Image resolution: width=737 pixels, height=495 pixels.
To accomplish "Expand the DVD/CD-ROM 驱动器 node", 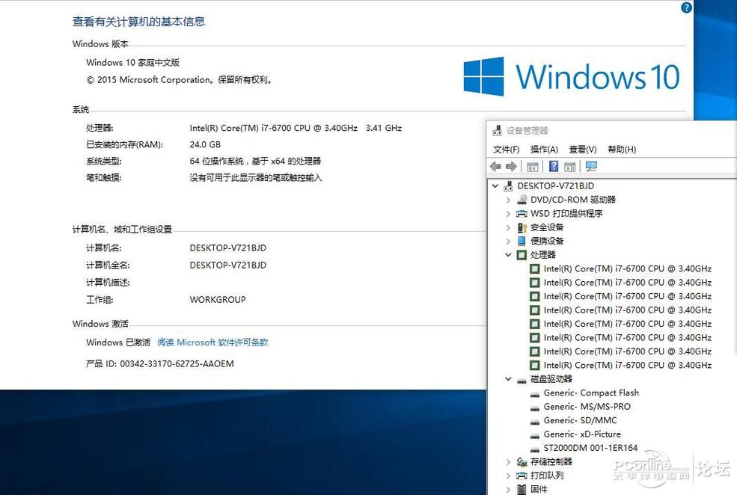I will click(x=508, y=200).
